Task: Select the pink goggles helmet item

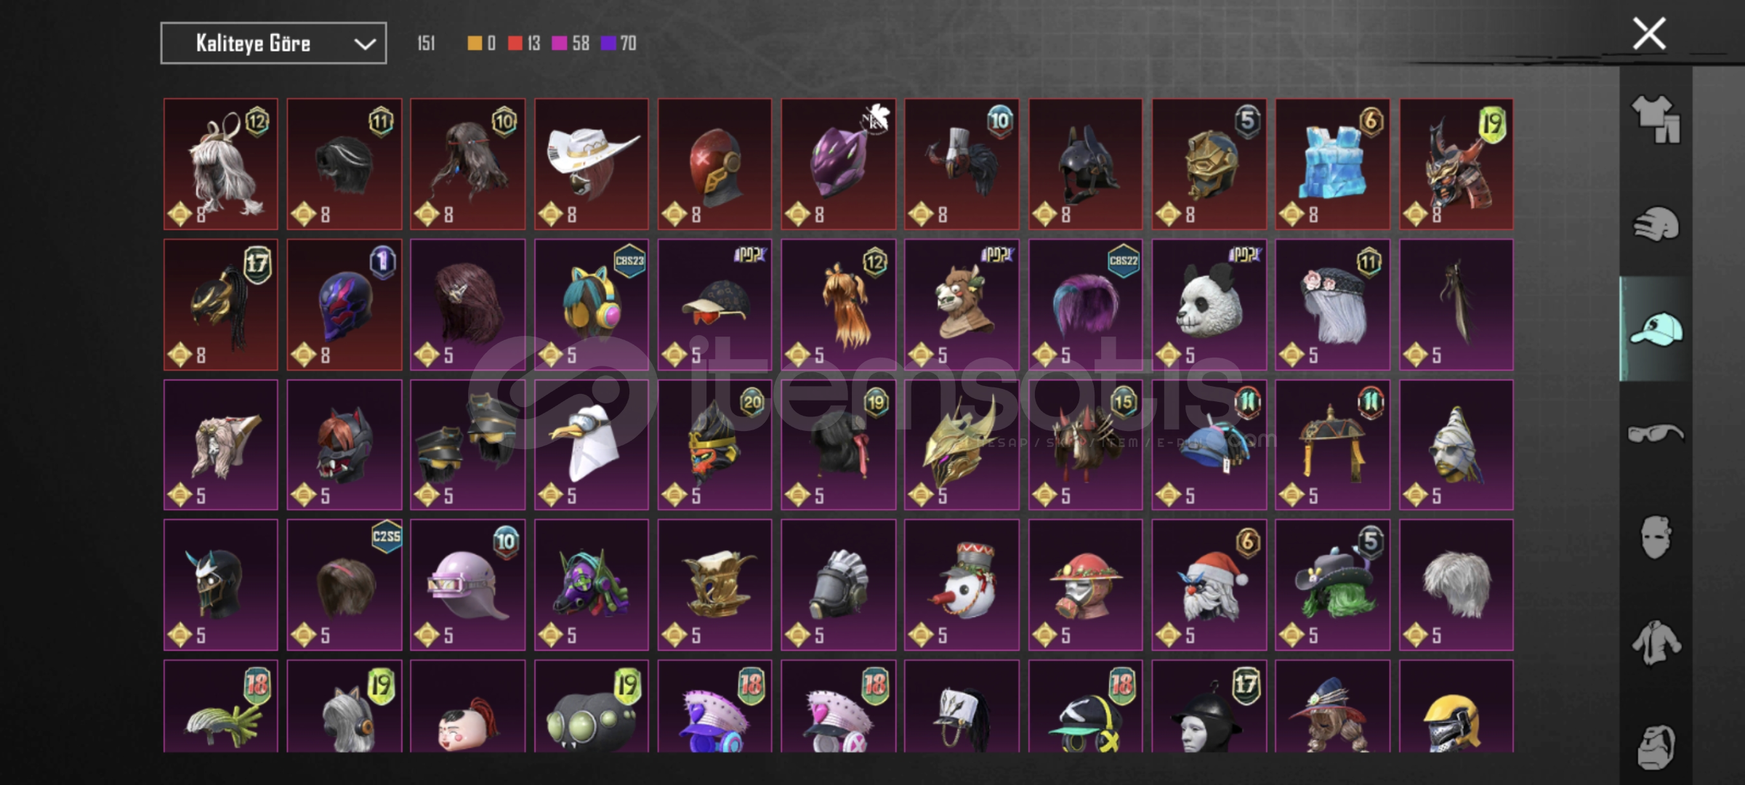Action: [467, 584]
